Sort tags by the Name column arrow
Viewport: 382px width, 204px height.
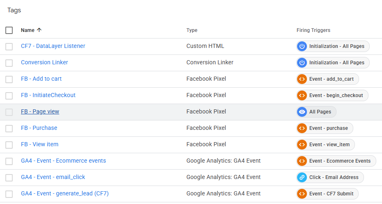tap(39, 30)
